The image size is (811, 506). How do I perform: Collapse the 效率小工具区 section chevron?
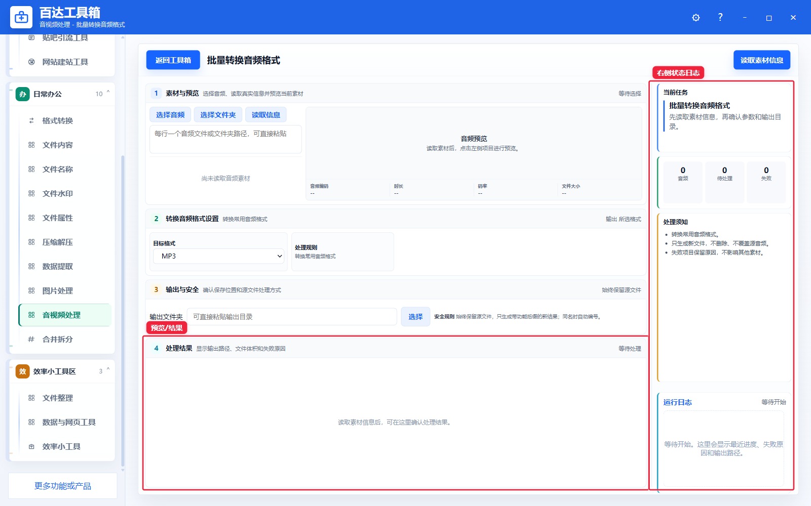108,370
